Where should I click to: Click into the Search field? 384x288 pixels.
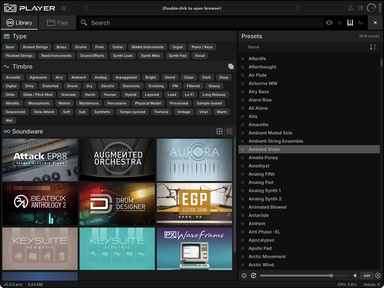(x=201, y=23)
